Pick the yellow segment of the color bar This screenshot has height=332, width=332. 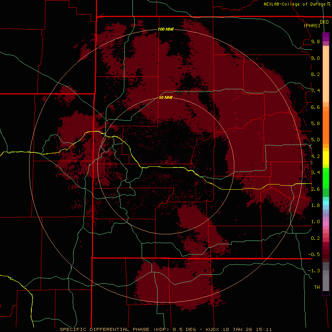(326, 158)
